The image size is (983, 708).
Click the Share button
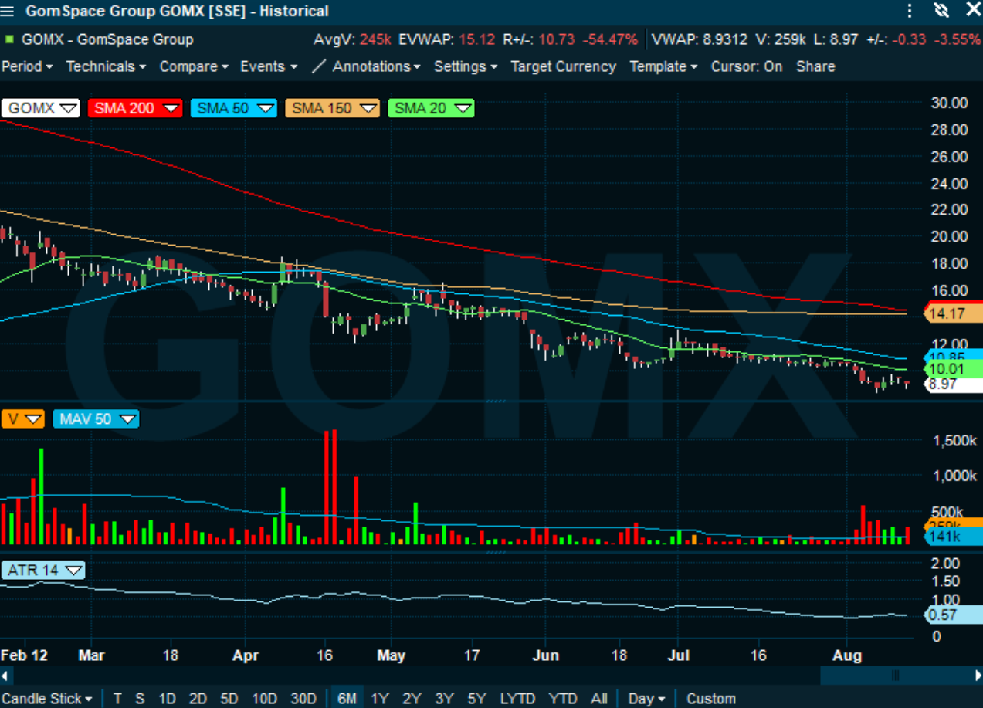(x=815, y=66)
